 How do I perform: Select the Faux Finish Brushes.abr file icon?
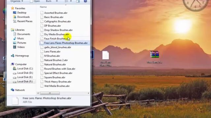pos(42,39)
